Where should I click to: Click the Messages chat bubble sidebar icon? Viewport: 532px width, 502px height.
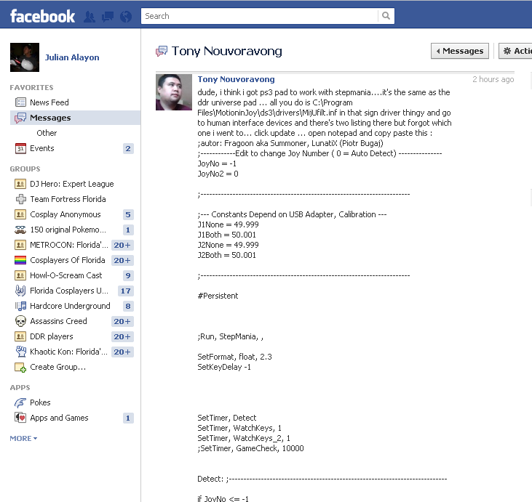tap(20, 118)
